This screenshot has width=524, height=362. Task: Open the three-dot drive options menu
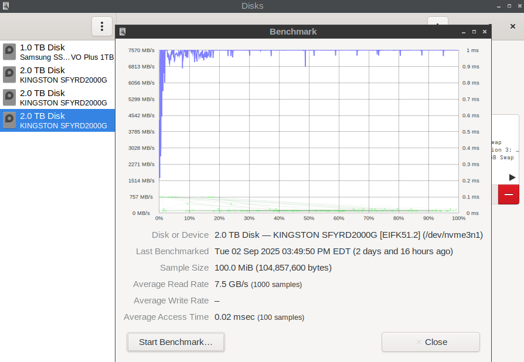(x=102, y=26)
